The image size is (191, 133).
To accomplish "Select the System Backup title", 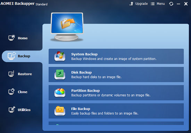I will (x=84, y=54).
